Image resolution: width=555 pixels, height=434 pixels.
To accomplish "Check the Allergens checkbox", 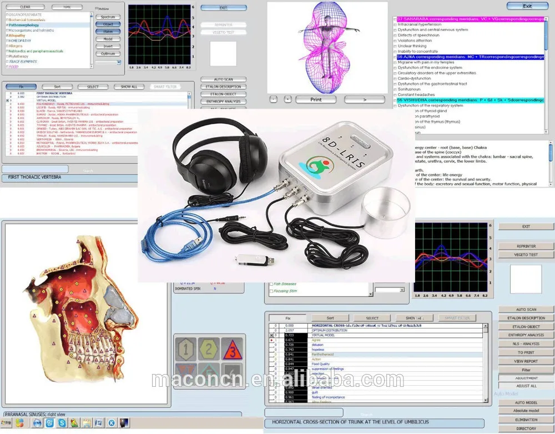I will pos(7,46).
